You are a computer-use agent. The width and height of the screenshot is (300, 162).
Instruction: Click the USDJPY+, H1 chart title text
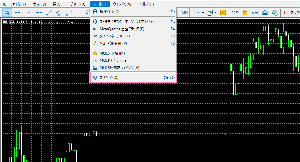pos(44,22)
